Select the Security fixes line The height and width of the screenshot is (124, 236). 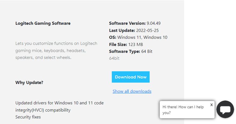(x=28, y=117)
